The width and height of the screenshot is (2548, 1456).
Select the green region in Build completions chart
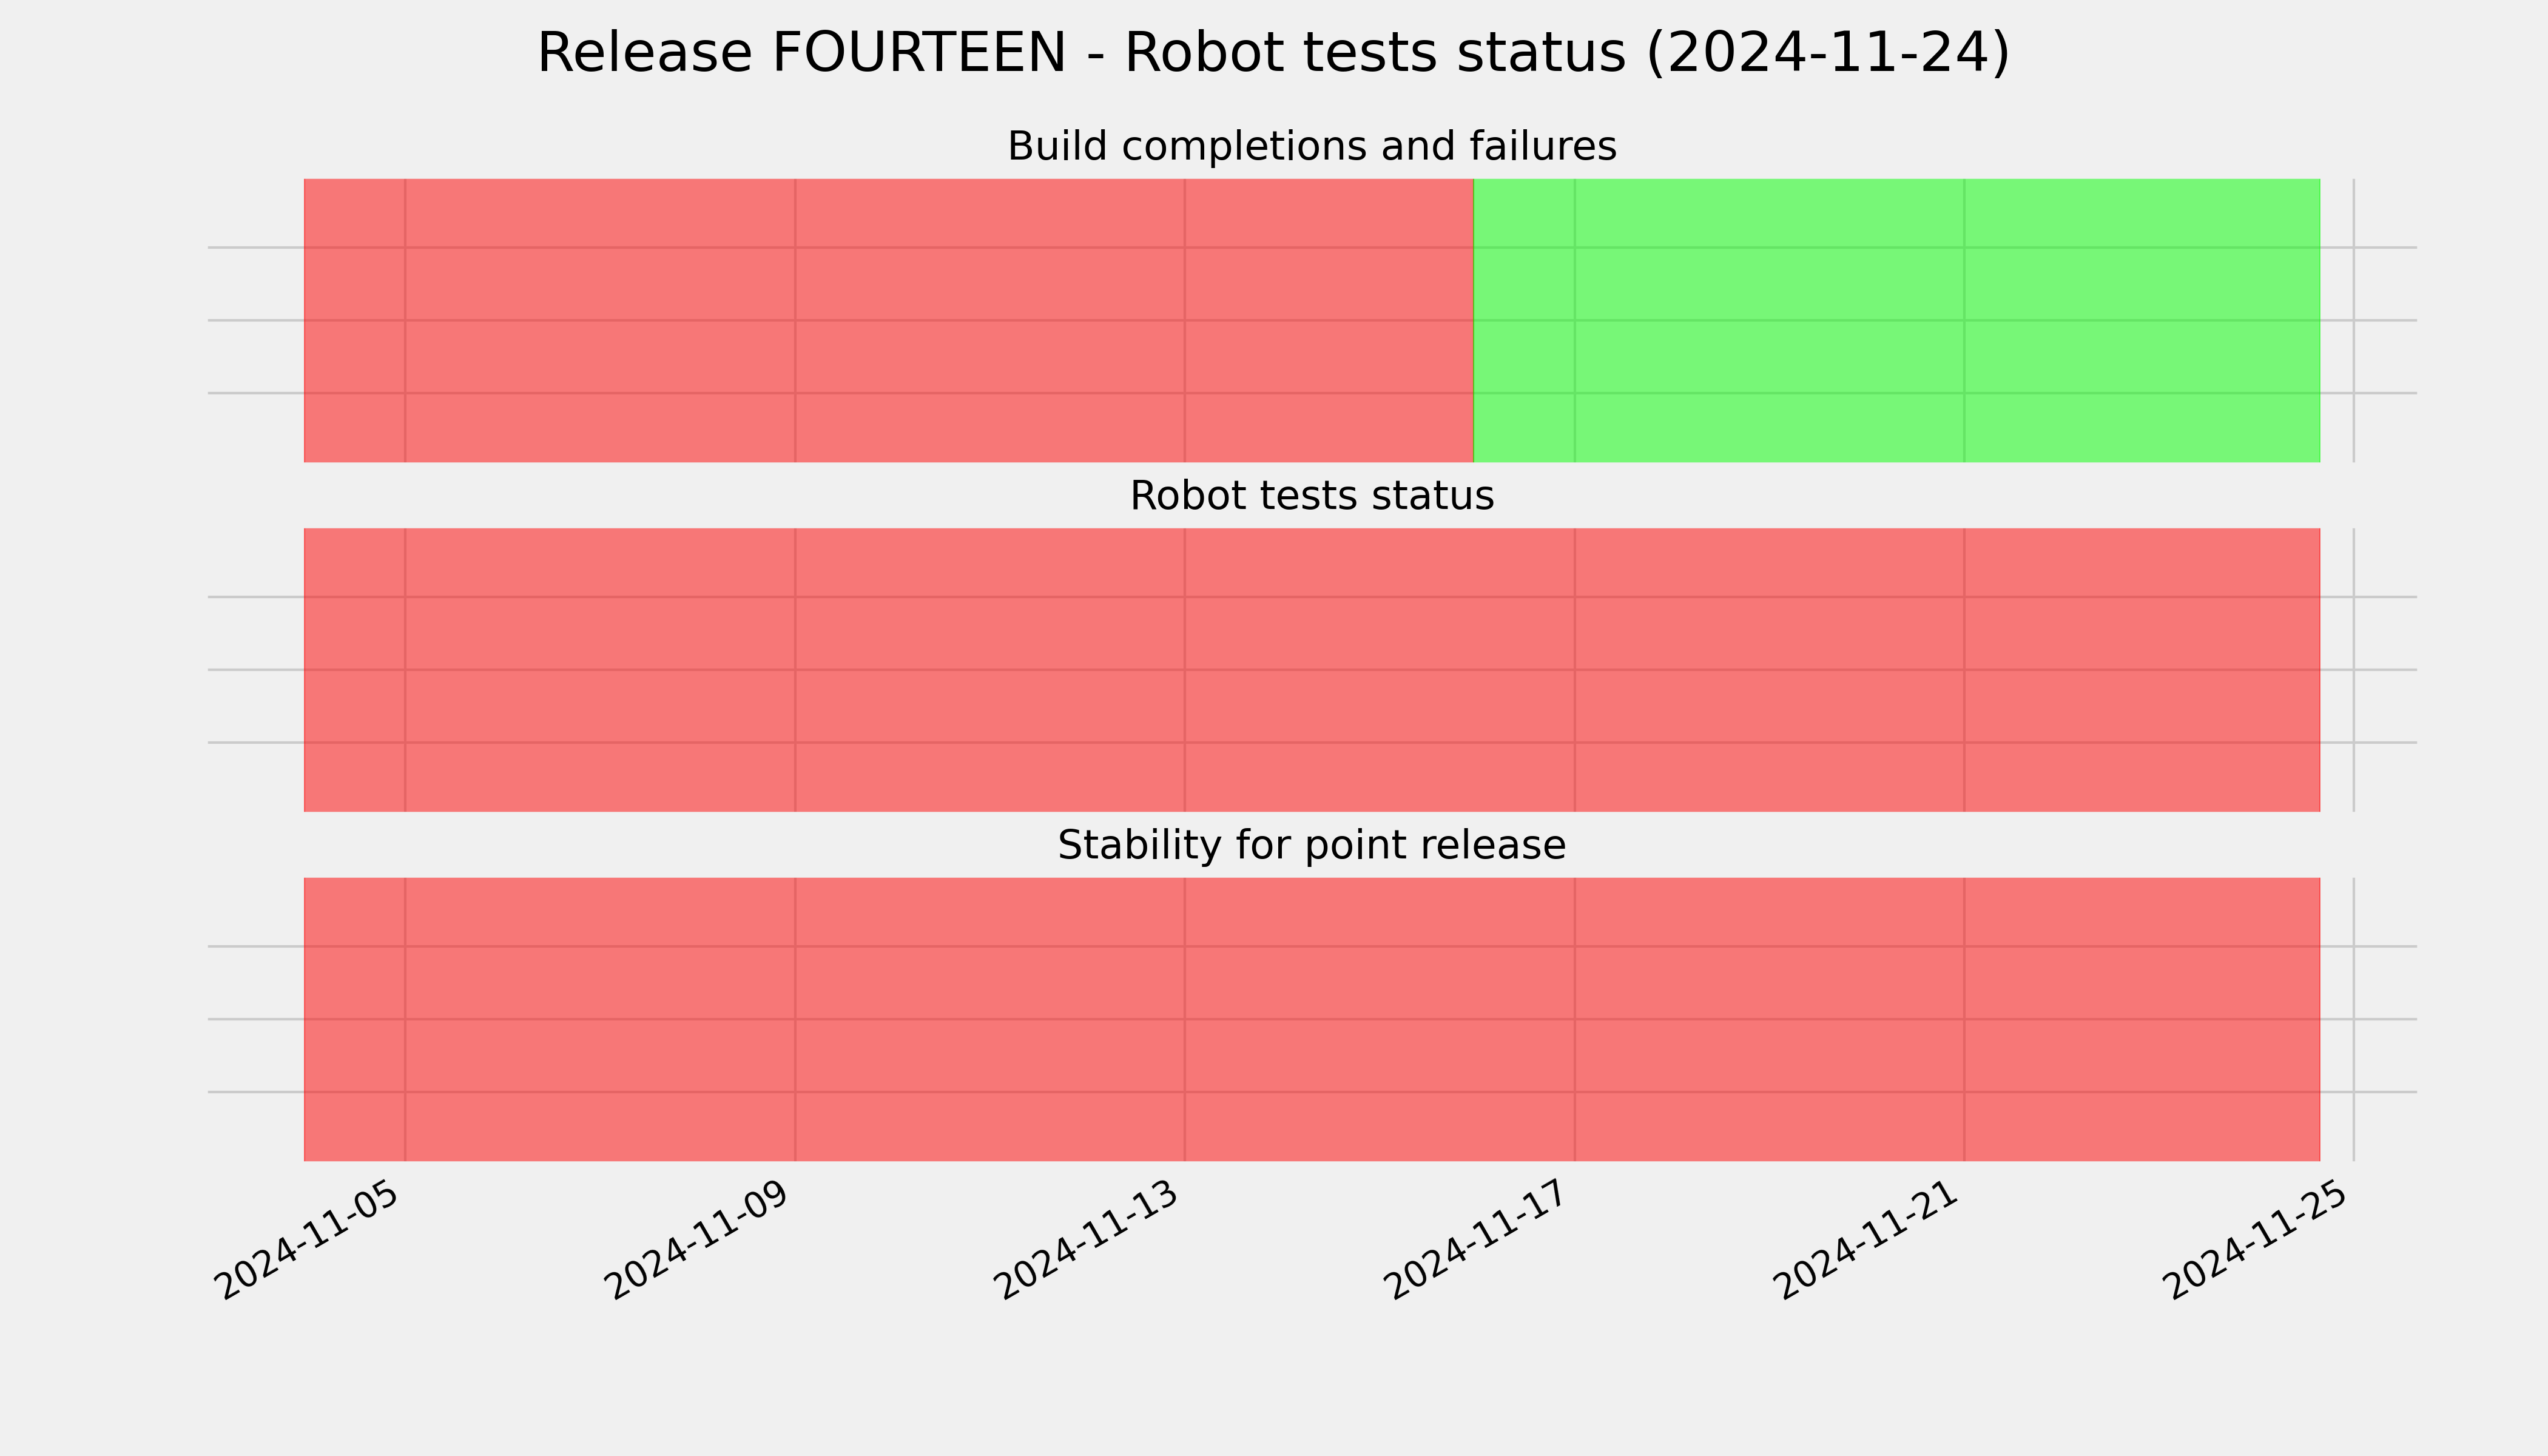[x=1896, y=320]
